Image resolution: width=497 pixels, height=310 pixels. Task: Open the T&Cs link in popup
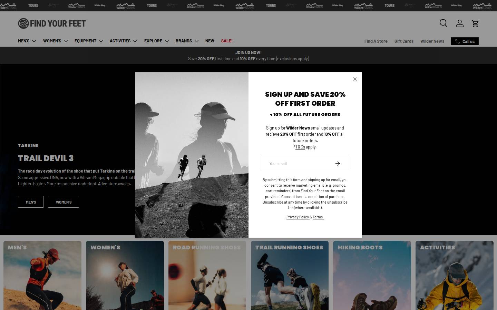300,147
